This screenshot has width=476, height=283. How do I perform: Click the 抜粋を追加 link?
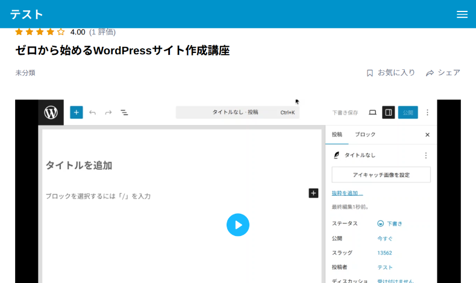point(347,193)
